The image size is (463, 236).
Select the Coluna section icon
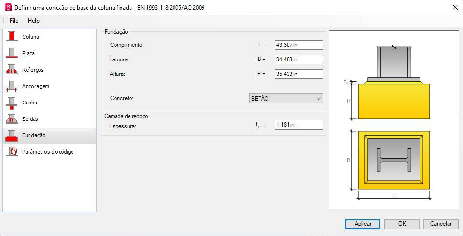(12, 37)
